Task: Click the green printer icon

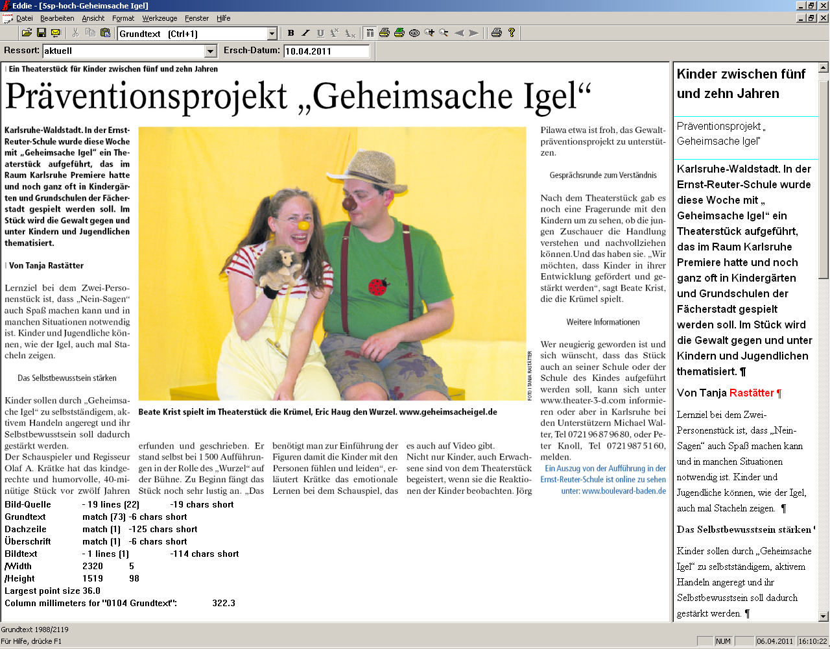Action: coord(399,32)
